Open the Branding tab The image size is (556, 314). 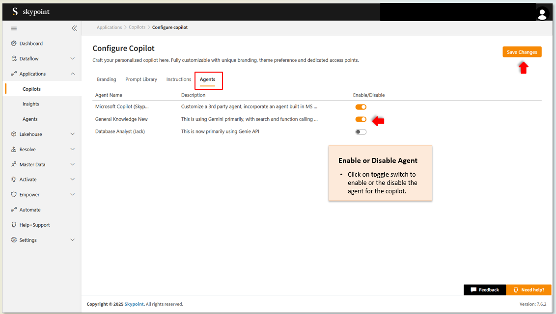pyautogui.click(x=107, y=79)
